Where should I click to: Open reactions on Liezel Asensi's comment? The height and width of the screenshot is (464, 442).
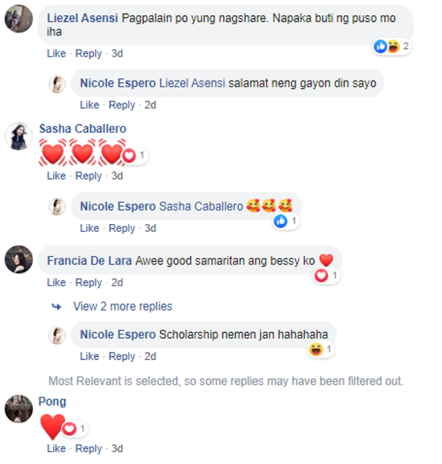point(392,47)
